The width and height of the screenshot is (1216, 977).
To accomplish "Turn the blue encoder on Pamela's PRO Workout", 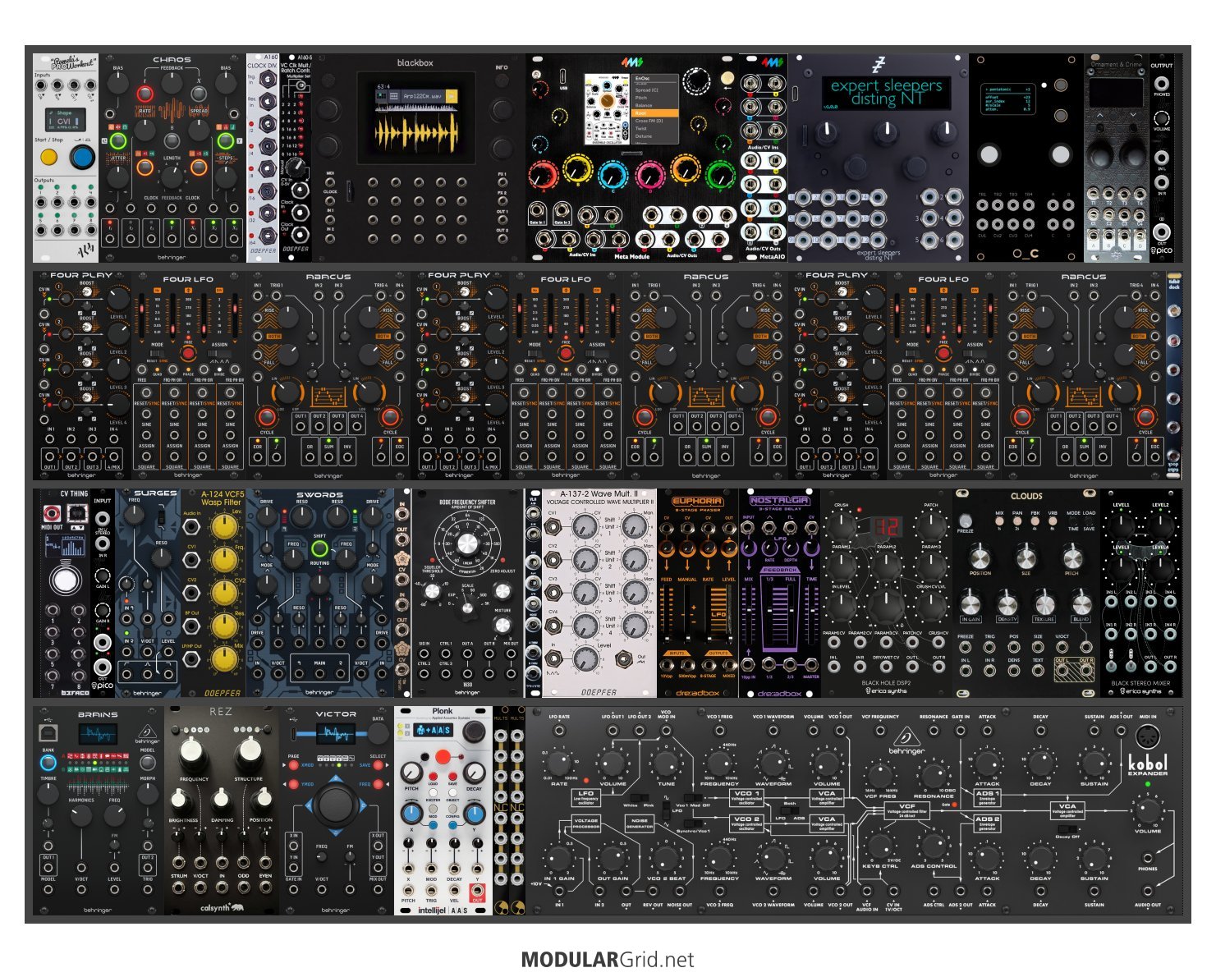I will pyautogui.click(x=82, y=158).
